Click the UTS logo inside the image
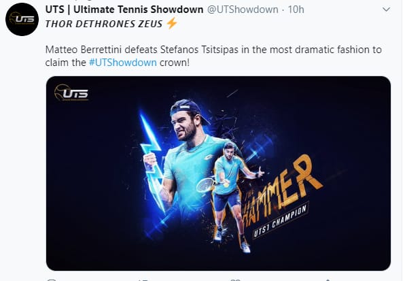This screenshot has width=405, height=281. coord(71,93)
